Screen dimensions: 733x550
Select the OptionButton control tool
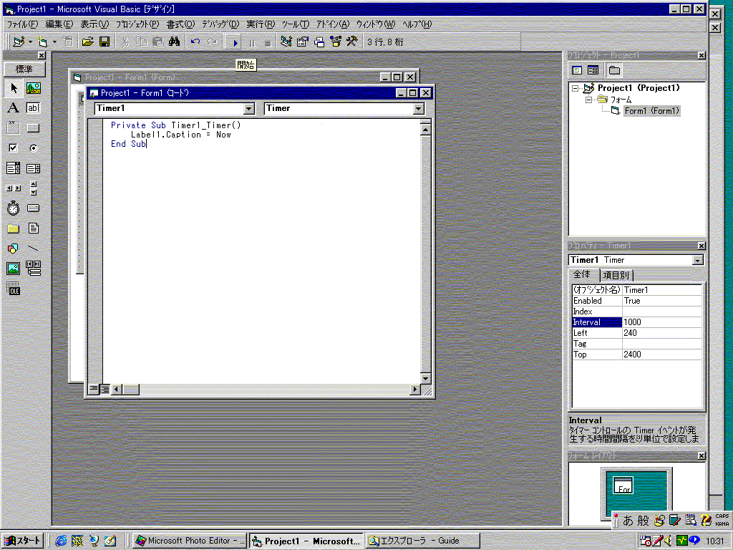(x=33, y=148)
